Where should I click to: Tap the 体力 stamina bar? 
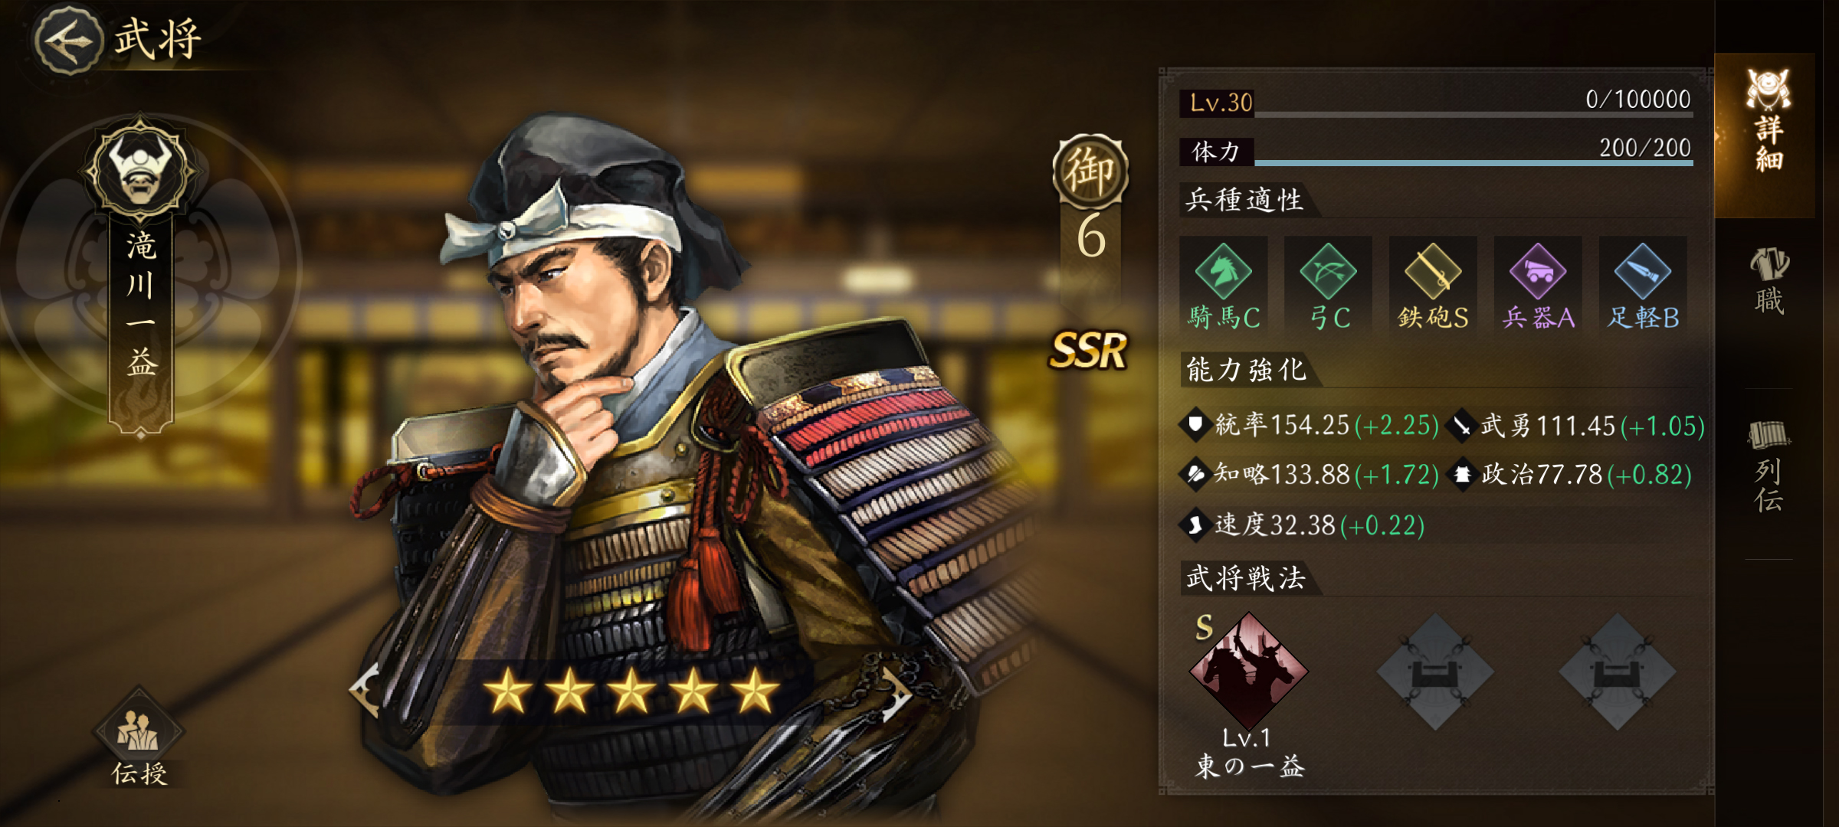click(x=1436, y=150)
